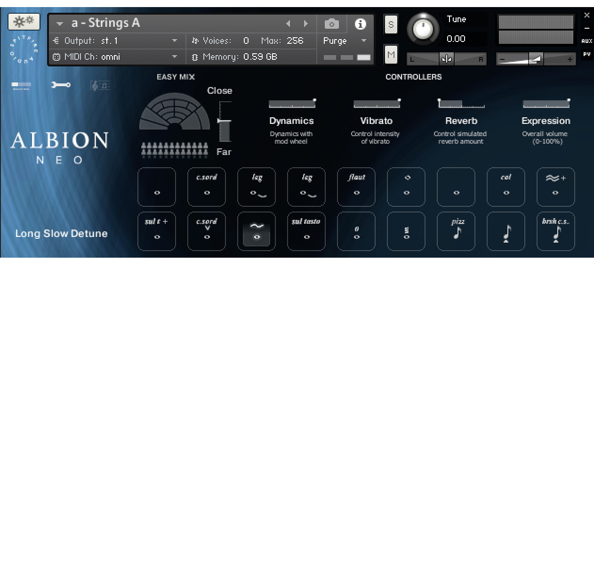The width and height of the screenshot is (594, 562).
Task: Go to the next instrument arrow
Action: [x=306, y=24]
